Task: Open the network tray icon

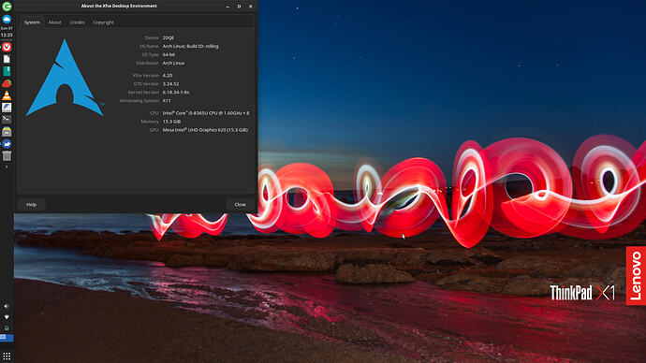Action: click(x=7, y=317)
